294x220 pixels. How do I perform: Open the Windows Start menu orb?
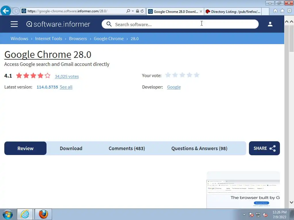pos(7,214)
